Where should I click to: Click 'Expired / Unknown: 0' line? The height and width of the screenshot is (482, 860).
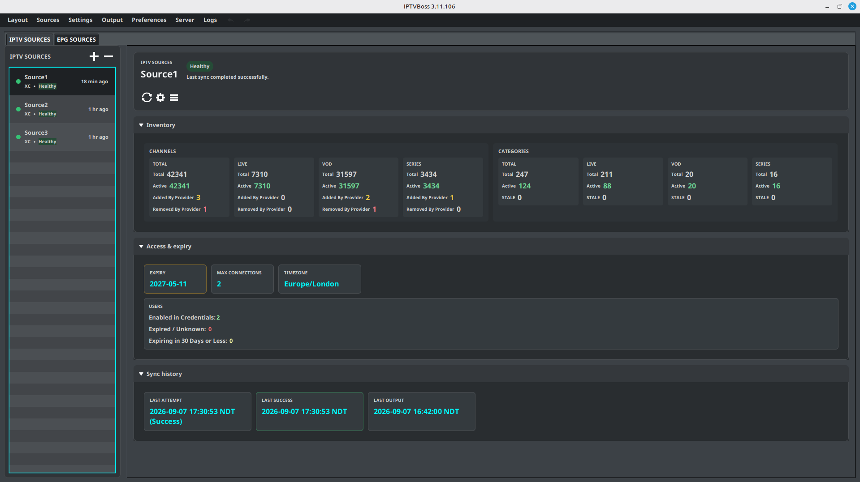tap(180, 329)
